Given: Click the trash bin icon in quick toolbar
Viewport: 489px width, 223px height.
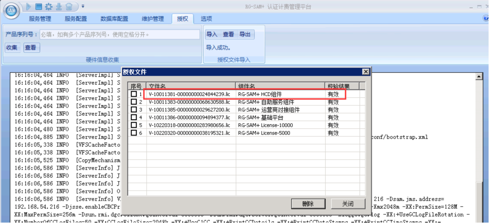Looking at the screenshot, I should 69,6.
